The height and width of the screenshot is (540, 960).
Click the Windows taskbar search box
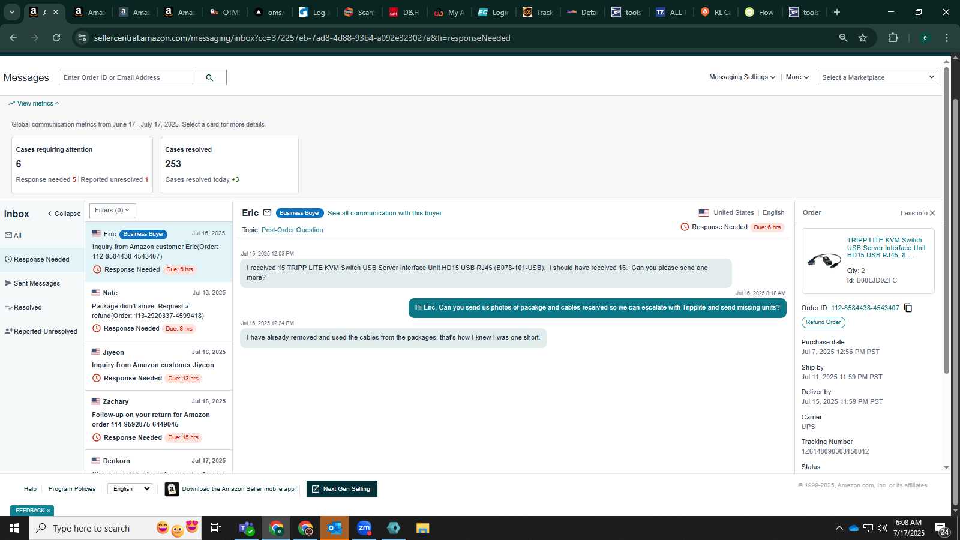(x=115, y=528)
